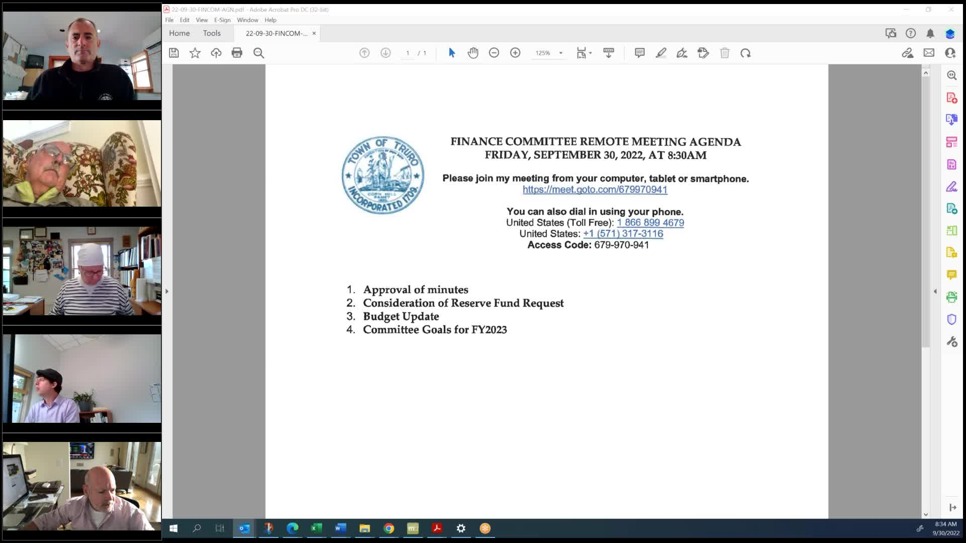Activate the Selection arrow tool
The image size is (966, 543).
[x=452, y=53]
